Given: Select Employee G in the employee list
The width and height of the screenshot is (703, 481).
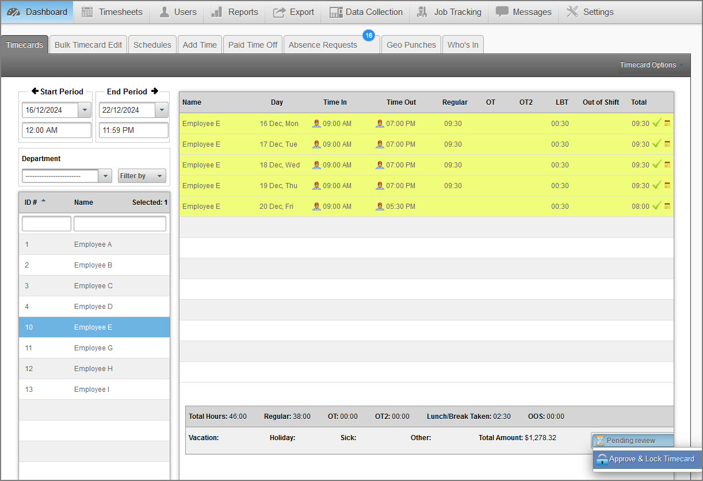Looking at the screenshot, I should [x=94, y=348].
